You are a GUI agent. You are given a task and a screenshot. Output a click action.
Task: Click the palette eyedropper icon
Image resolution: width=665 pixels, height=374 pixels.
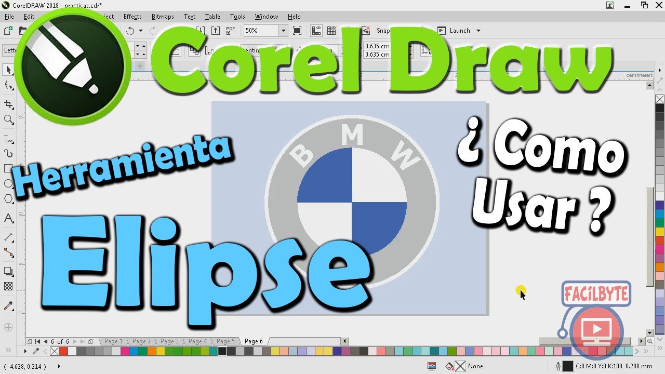tap(36, 352)
